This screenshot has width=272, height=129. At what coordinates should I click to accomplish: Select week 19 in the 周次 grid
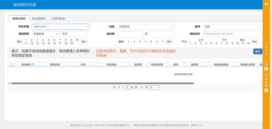(71, 44)
